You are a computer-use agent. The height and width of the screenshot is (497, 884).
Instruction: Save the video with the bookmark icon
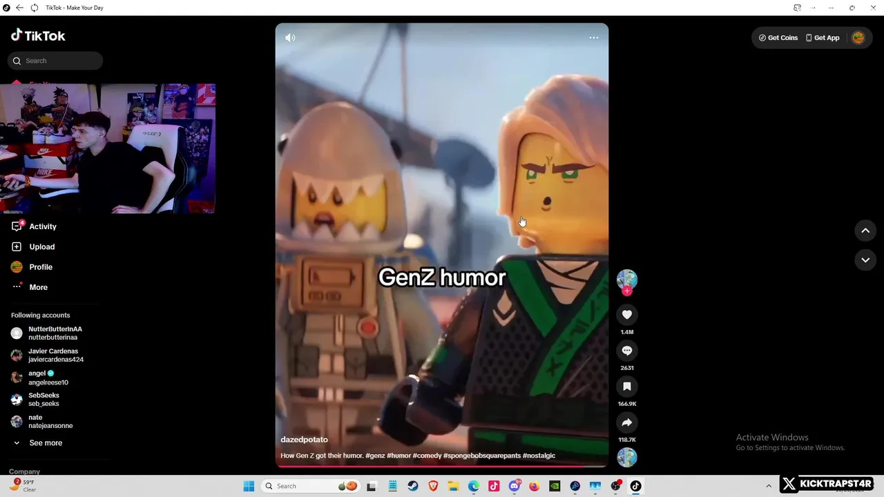627,387
